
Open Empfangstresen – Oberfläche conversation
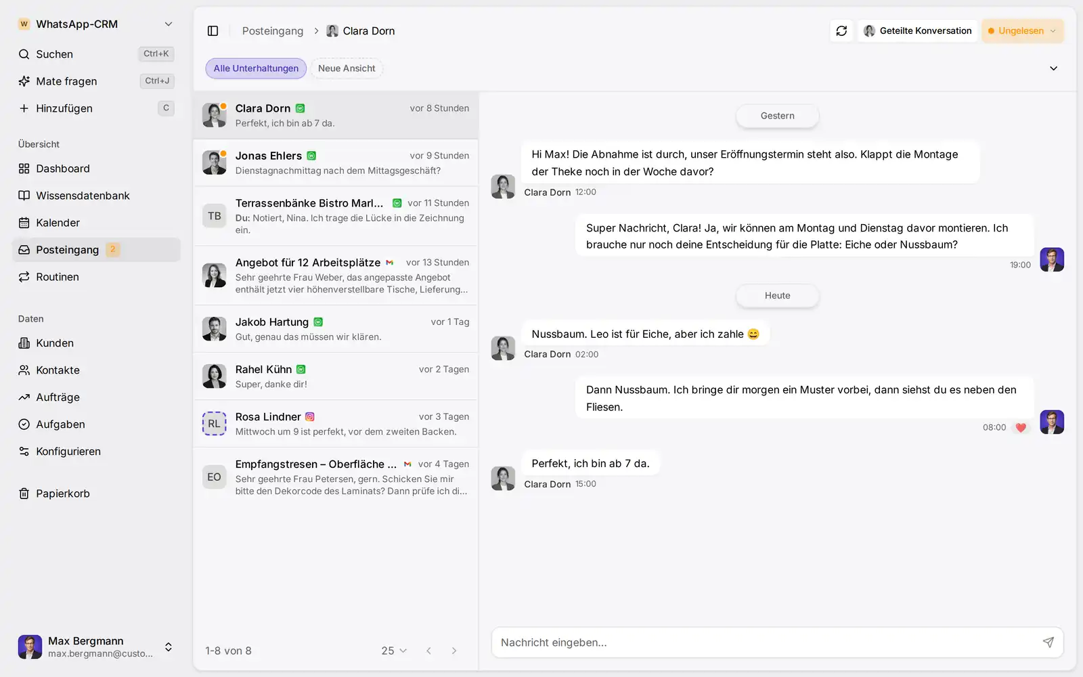click(x=336, y=477)
